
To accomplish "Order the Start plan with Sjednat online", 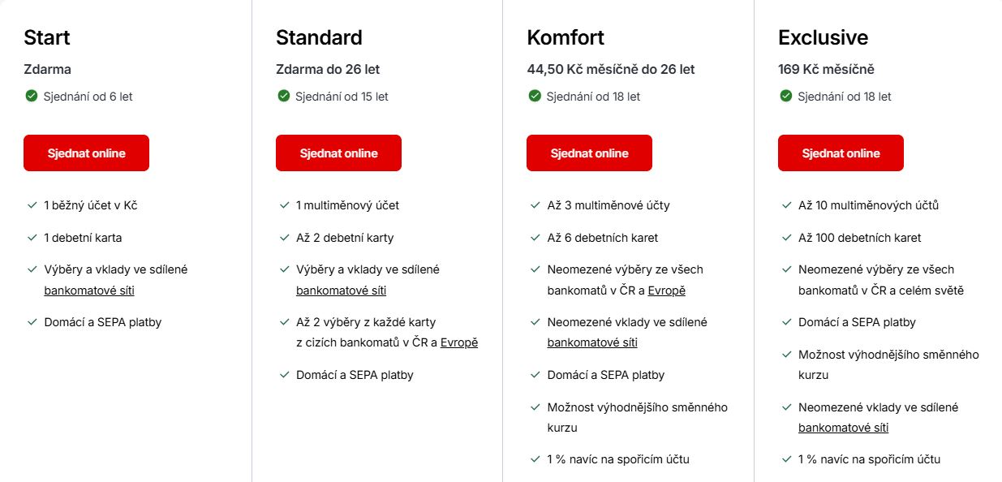I will (x=86, y=153).
